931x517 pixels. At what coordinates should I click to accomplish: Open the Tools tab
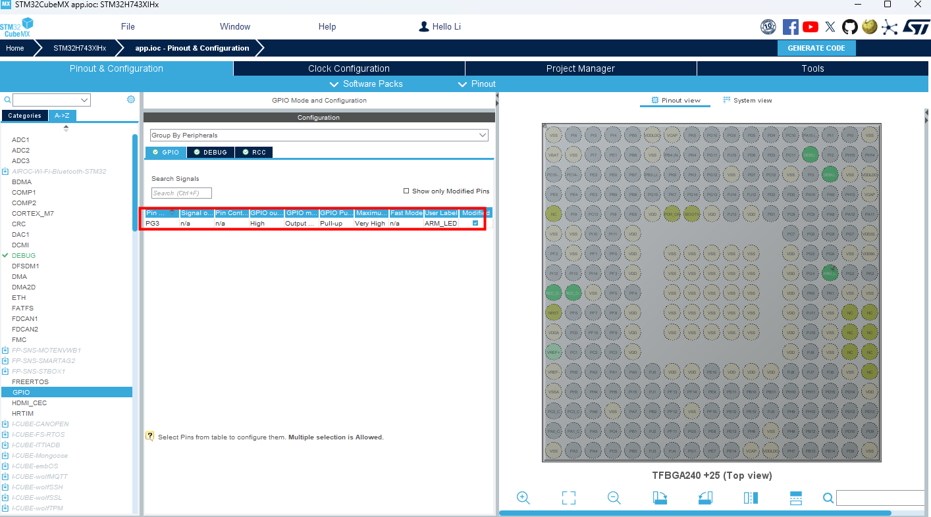pos(812,68)
